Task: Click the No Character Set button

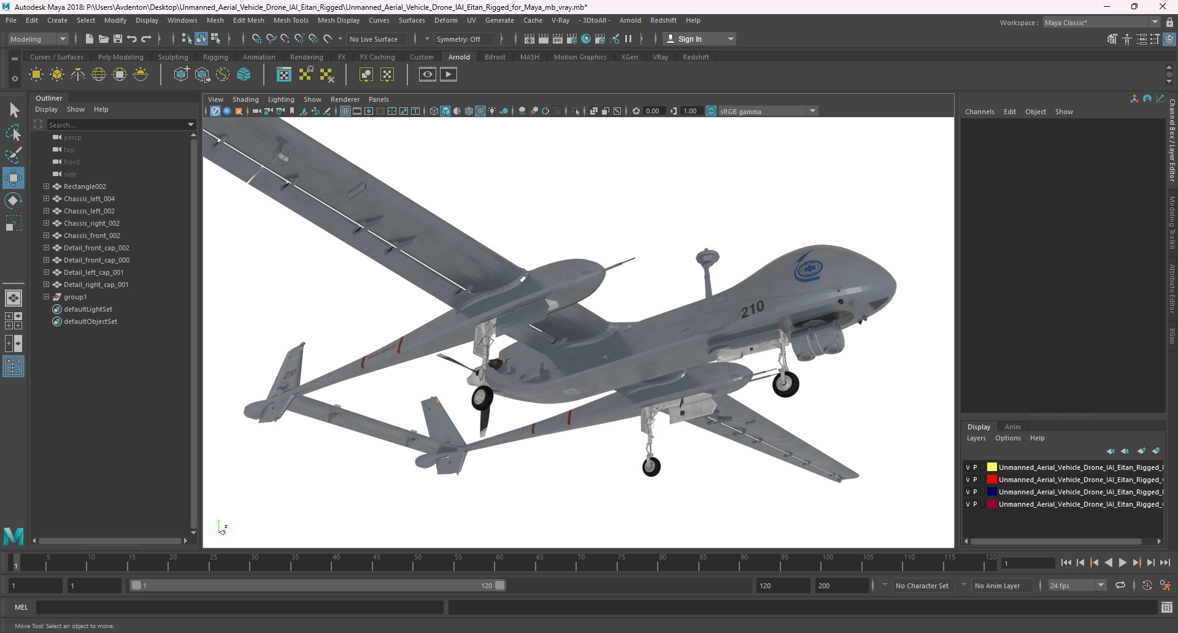Action: (922, 586)
